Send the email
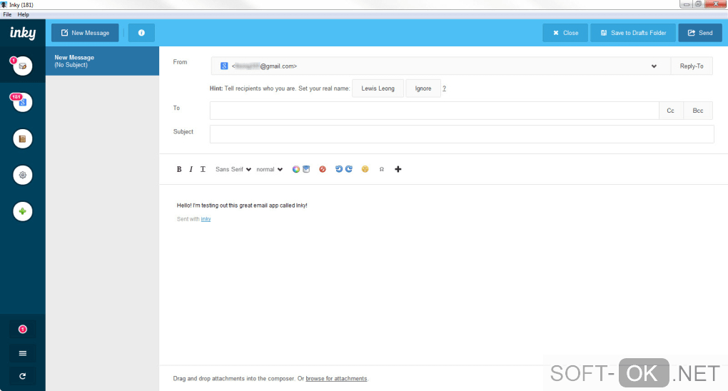 coord(700,33)
